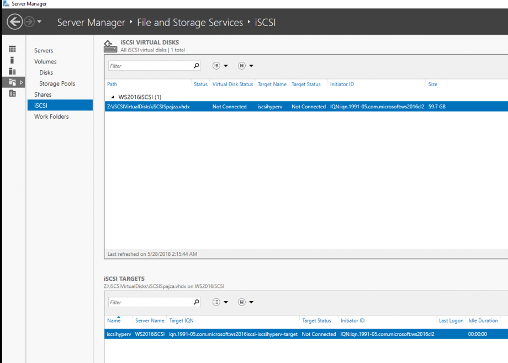Open the All Servers sidebar icon
Viewport: 508px width, 363px height.
[x=12, y=70]
